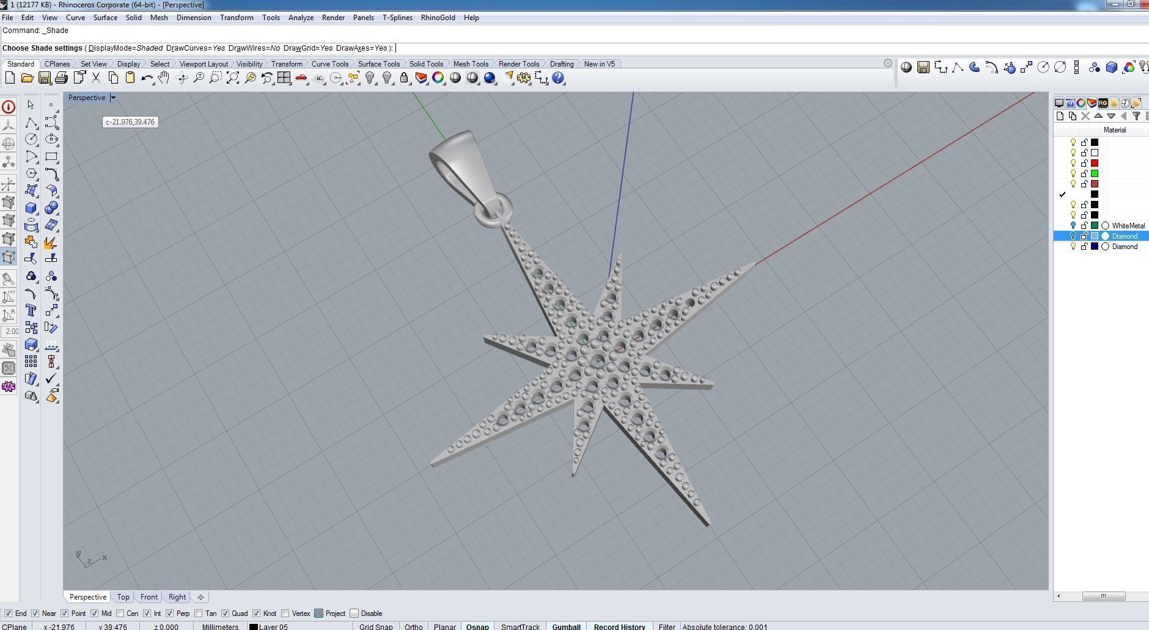This screenshot has height=630, width=1149.
Task: Toggle the Point osnap checkbox
Action: click(64, 614)
